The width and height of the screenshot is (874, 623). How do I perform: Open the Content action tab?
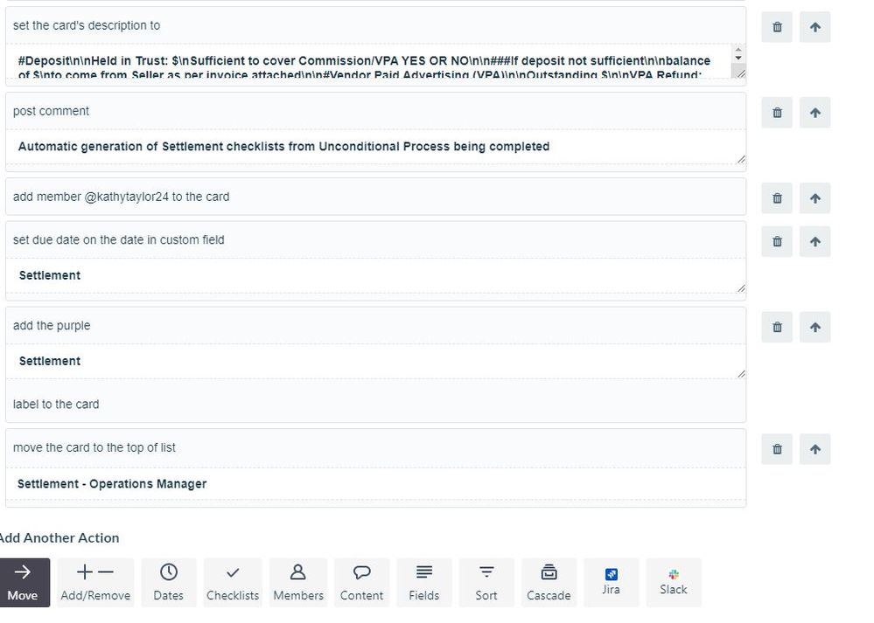[361, 582]
